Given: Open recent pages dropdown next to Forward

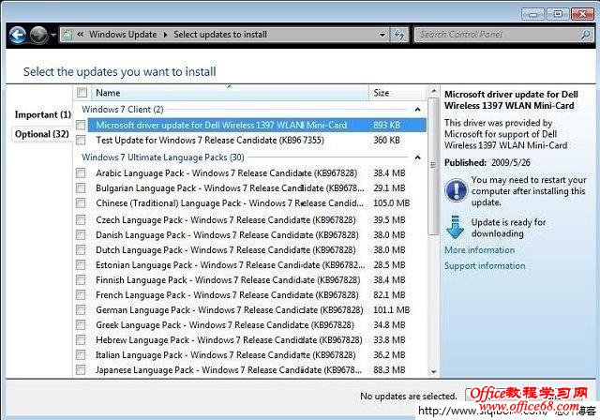Looking at the screenshot, I should tap(52, 36).
